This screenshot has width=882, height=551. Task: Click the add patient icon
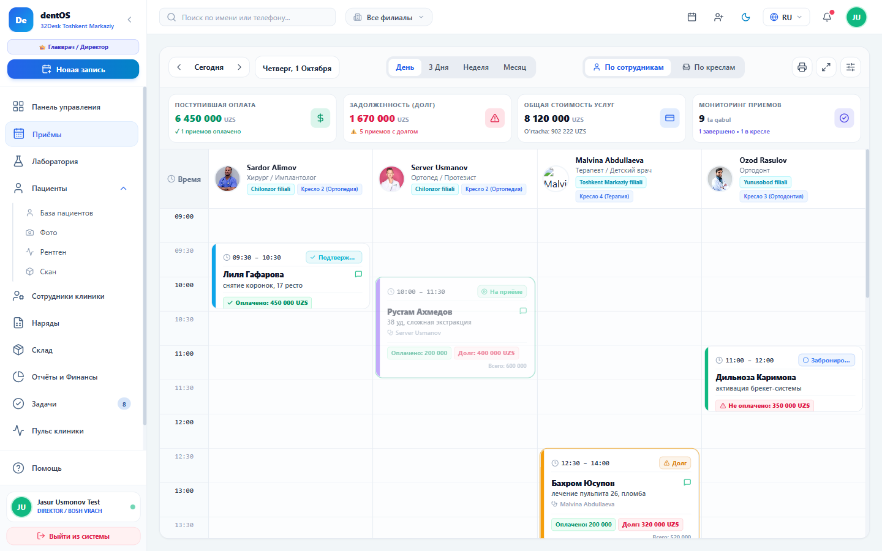[718, 17]
